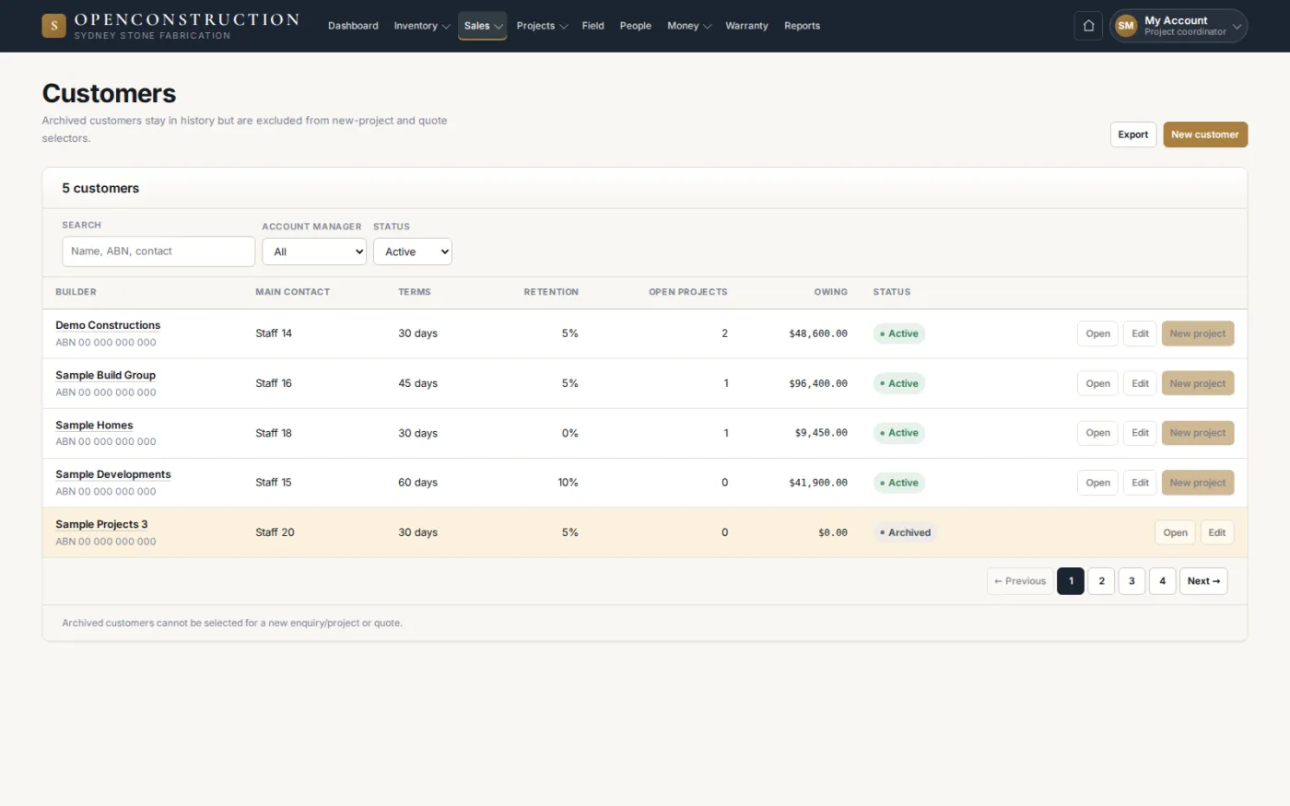This screenshot has height=806, width=1290.
Task: Click the Archived status badge
Action: pyautogui.click(x=905, y=532)
